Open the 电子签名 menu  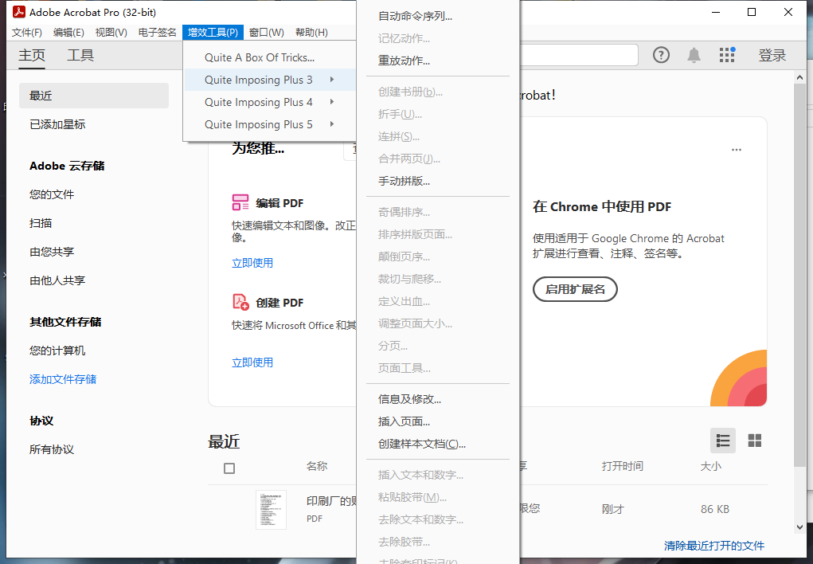click(157, 32)
